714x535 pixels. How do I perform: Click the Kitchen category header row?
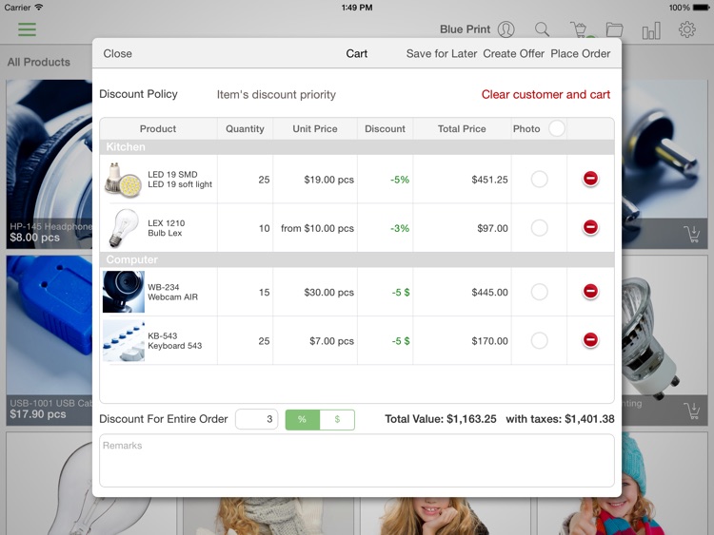(357, 147)
